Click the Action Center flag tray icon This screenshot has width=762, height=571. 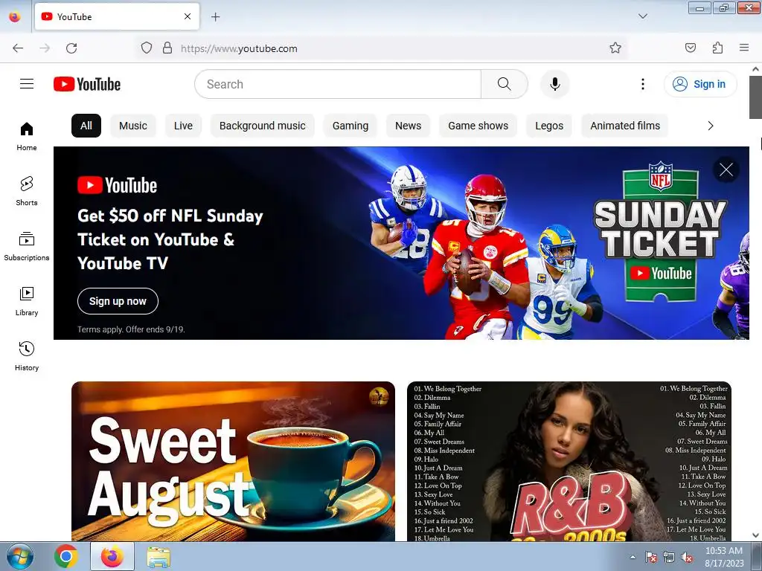[x=650, y=558]
